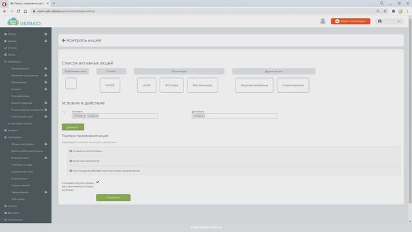Reload the page
This screenshot has height=232, width=412.
click(x=19, y=12)
